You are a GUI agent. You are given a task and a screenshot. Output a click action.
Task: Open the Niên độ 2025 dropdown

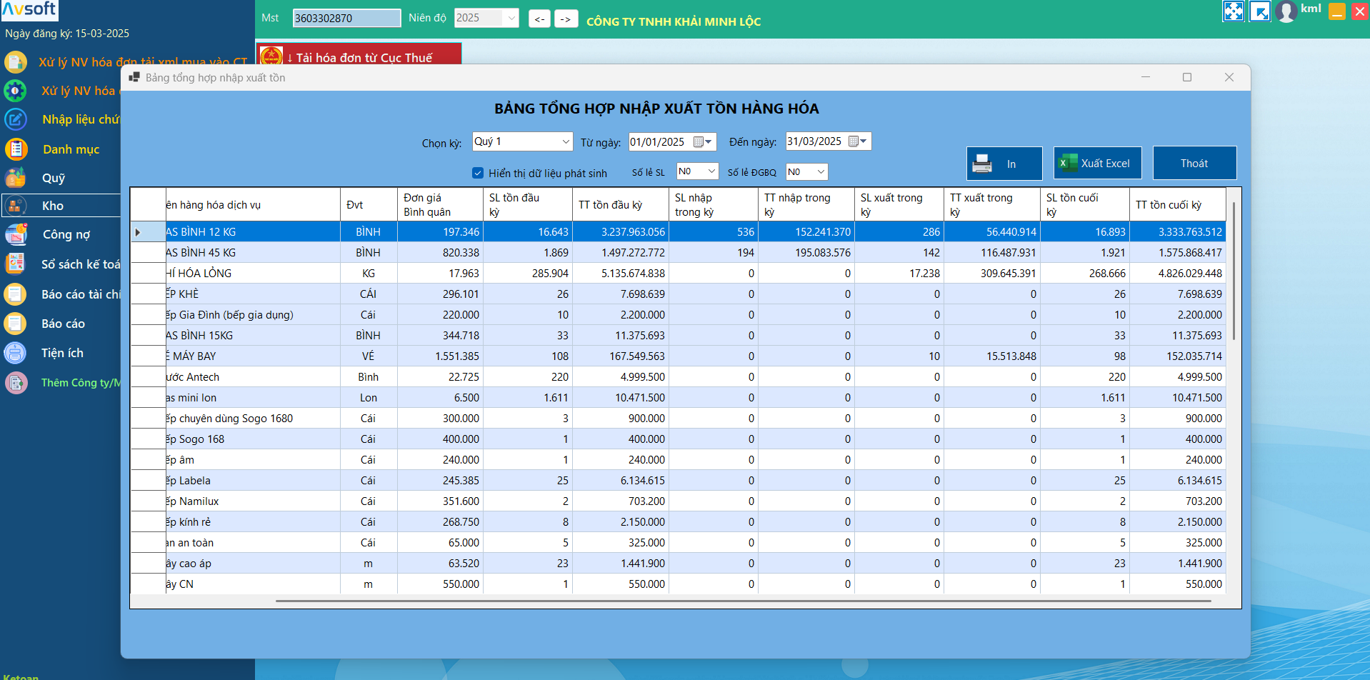tap(511, 18)
